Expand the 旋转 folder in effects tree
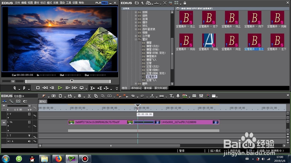Image resolution: width=291 pixels, height=163 pixels. tap(136, 16)
